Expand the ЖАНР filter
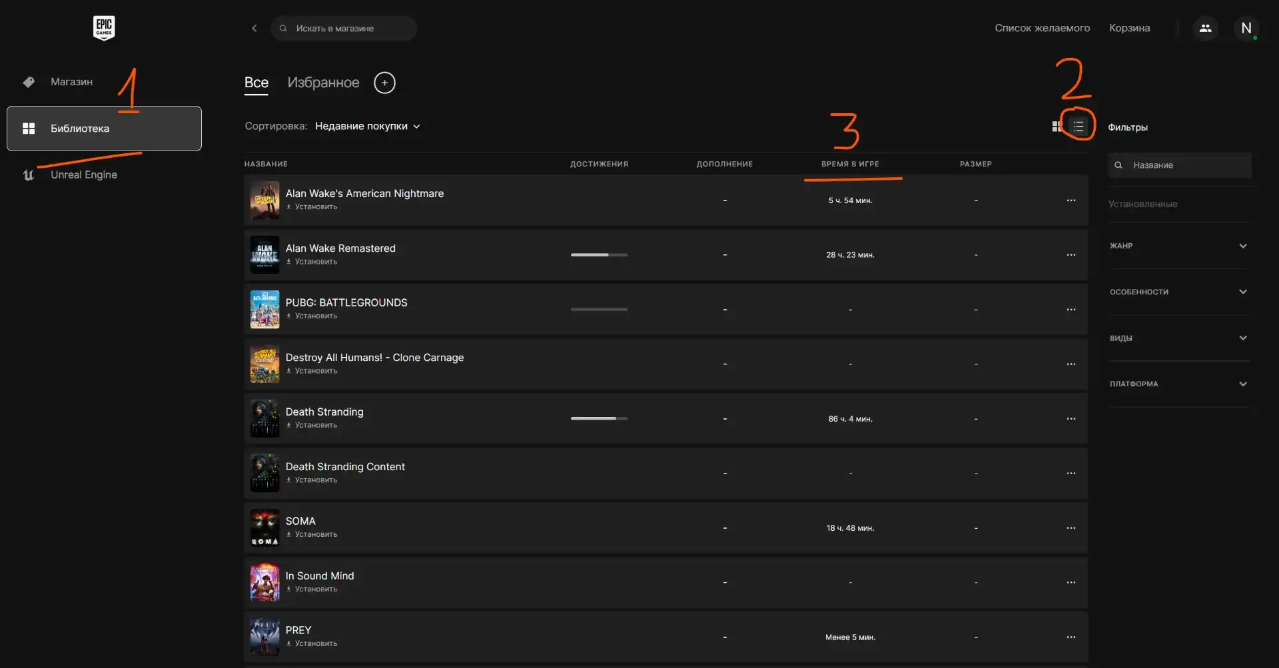 [x=1179, y=246]
